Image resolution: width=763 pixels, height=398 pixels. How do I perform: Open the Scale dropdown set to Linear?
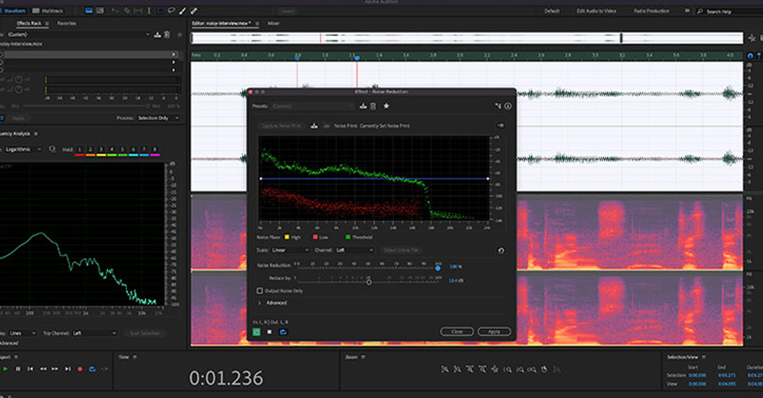coord(291,250)
